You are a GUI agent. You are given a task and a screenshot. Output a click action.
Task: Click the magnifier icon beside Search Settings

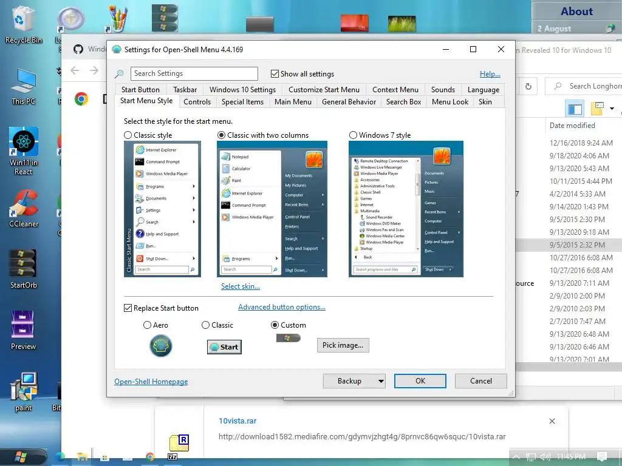[119, 73]
